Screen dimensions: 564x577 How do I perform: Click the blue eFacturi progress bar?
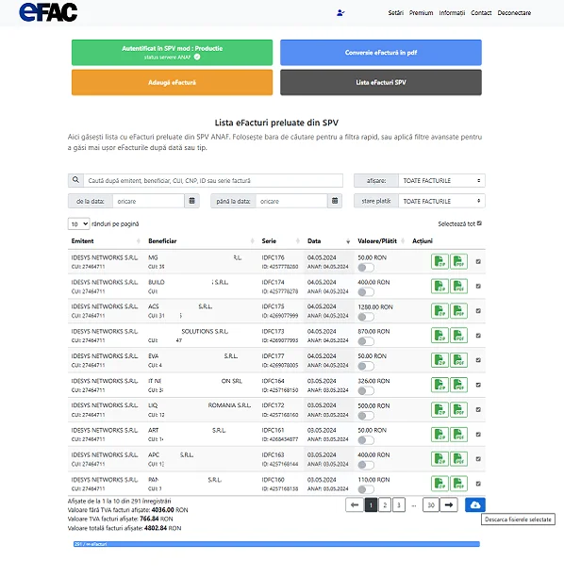point(276,544)
